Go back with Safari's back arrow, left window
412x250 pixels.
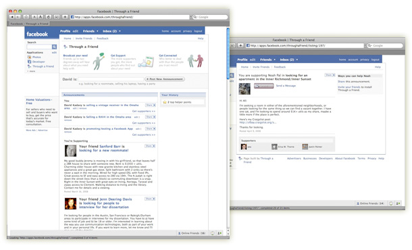tap(12, 17)
